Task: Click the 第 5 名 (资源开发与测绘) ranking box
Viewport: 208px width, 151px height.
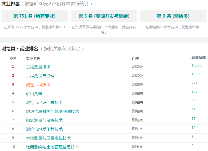Action: (104, 16)
